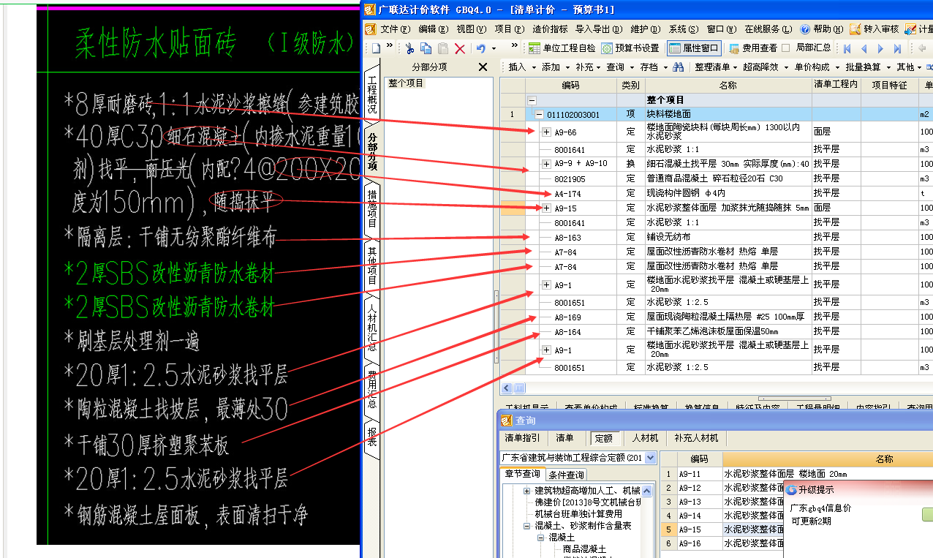The height and width of the screenshot is (558, 933).
Task: Open the 导入导出 menu
Action: click(x=598, y=29)
